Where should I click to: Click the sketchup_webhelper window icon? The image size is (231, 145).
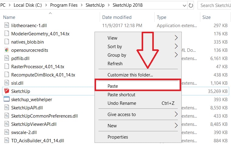[7, 99]
